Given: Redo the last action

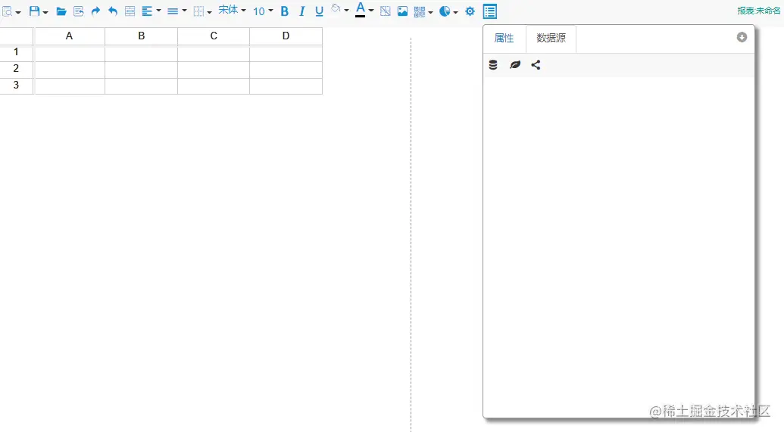Looking at the screenshot, I should 95,11.
